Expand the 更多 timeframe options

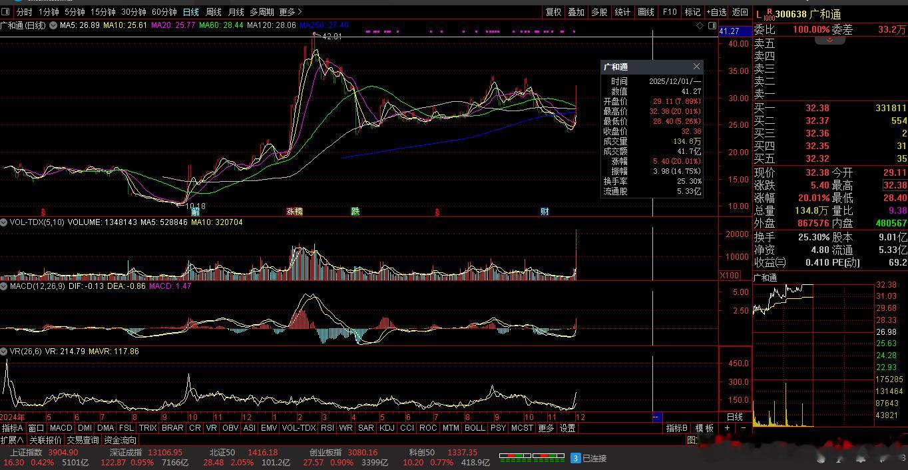click(x=290, y=12)
